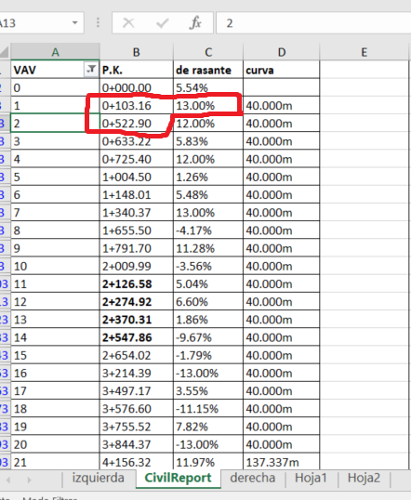Viewport: 411px width, 500px height.
Task: Open the Insert Function fx dialog
Action: (x=195, y=23)
